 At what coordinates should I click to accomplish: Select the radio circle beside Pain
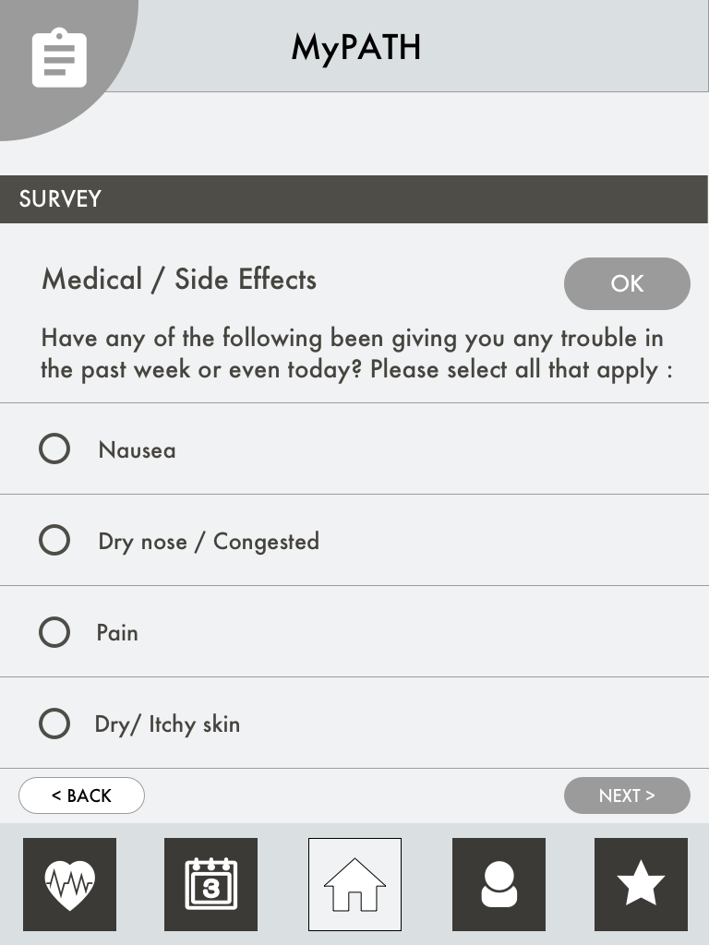tap(54, 632)
